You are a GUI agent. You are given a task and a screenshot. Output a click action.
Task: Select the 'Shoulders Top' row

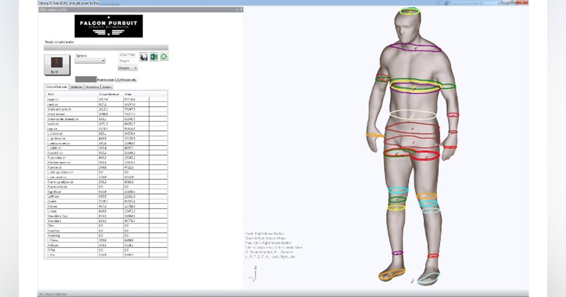click(106, 216)
